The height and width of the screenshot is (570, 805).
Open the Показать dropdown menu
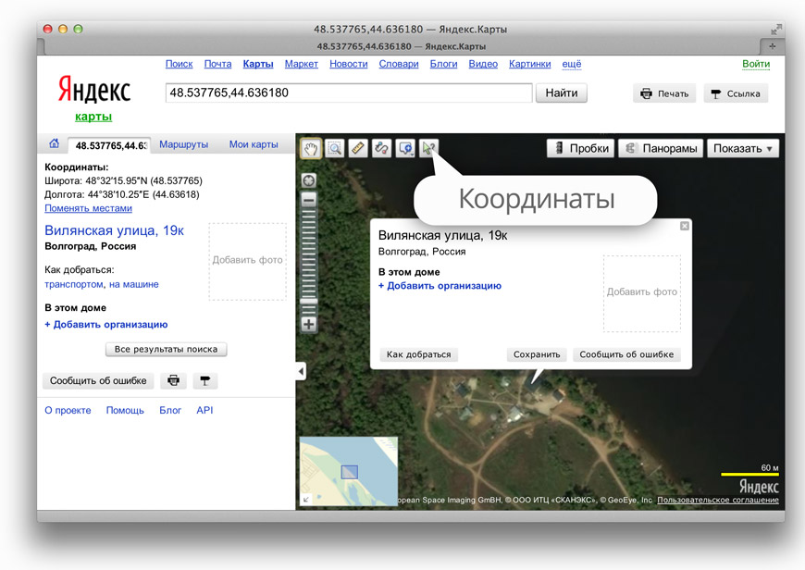[743, 148]
